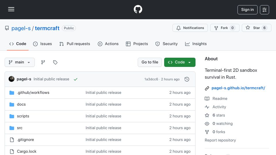
Task: Click the folder icon beside docs
Action: pos(12,104)
